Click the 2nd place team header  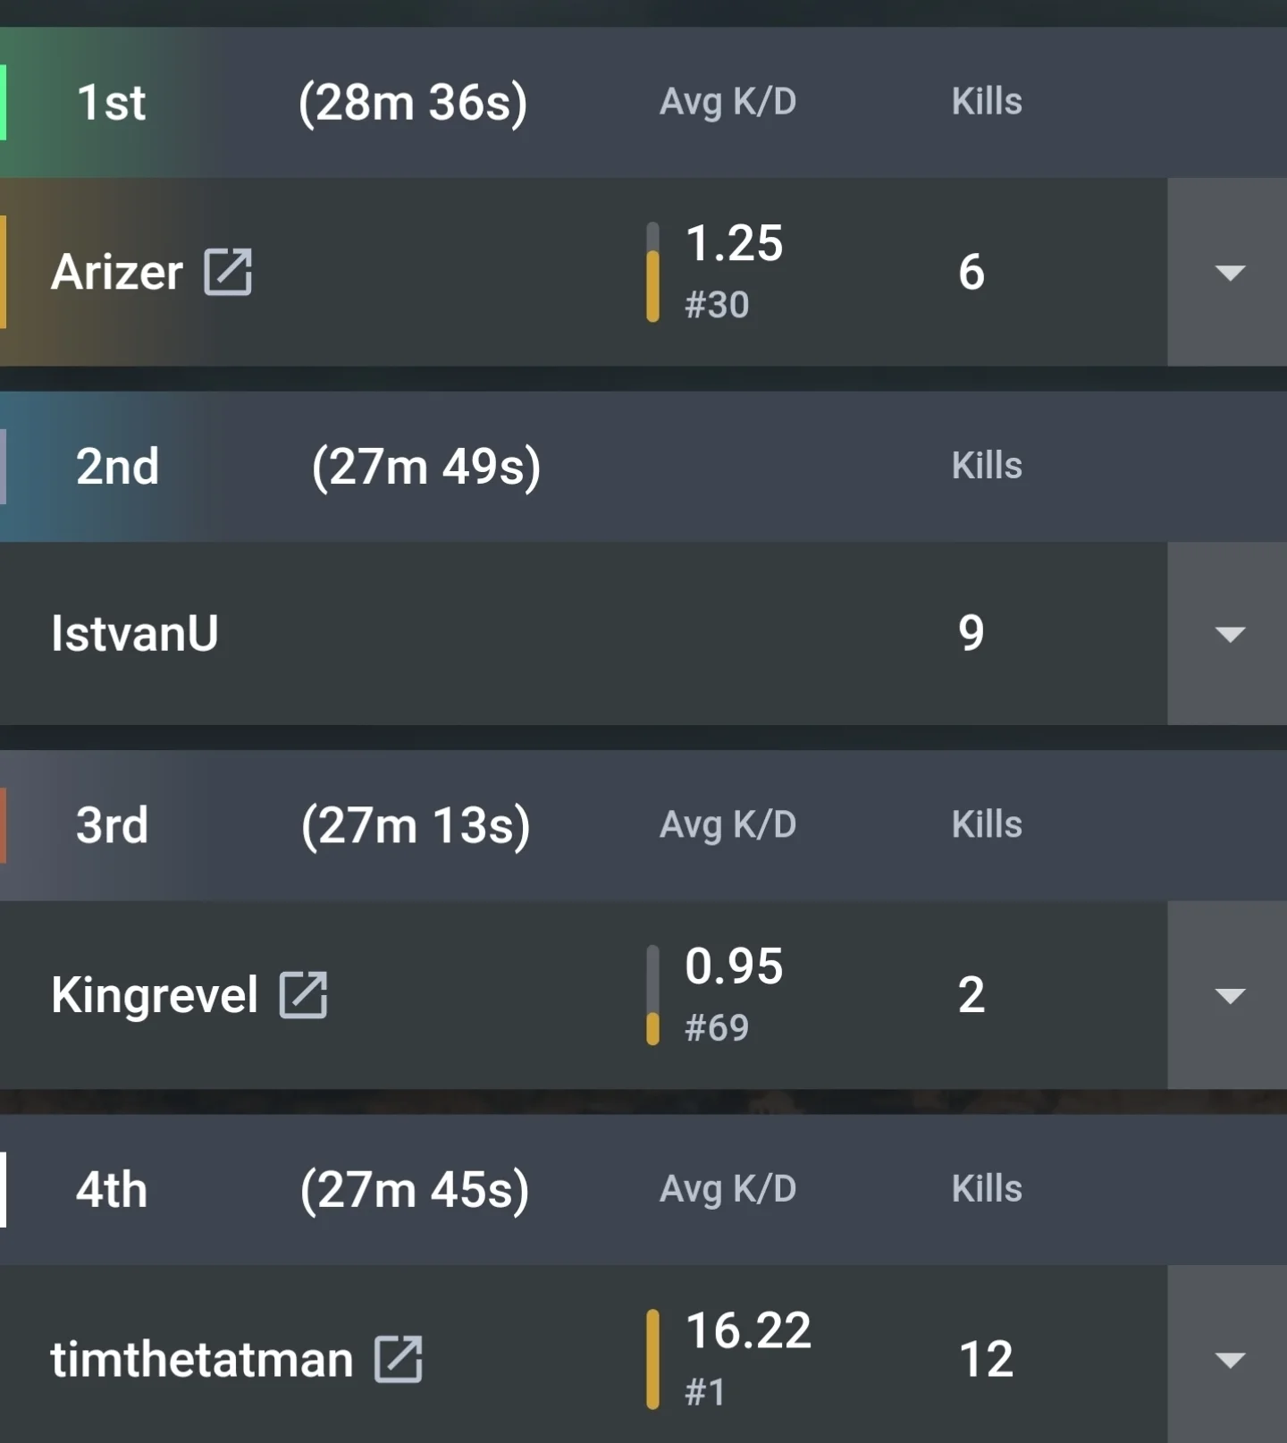click(x=643, y=467)
